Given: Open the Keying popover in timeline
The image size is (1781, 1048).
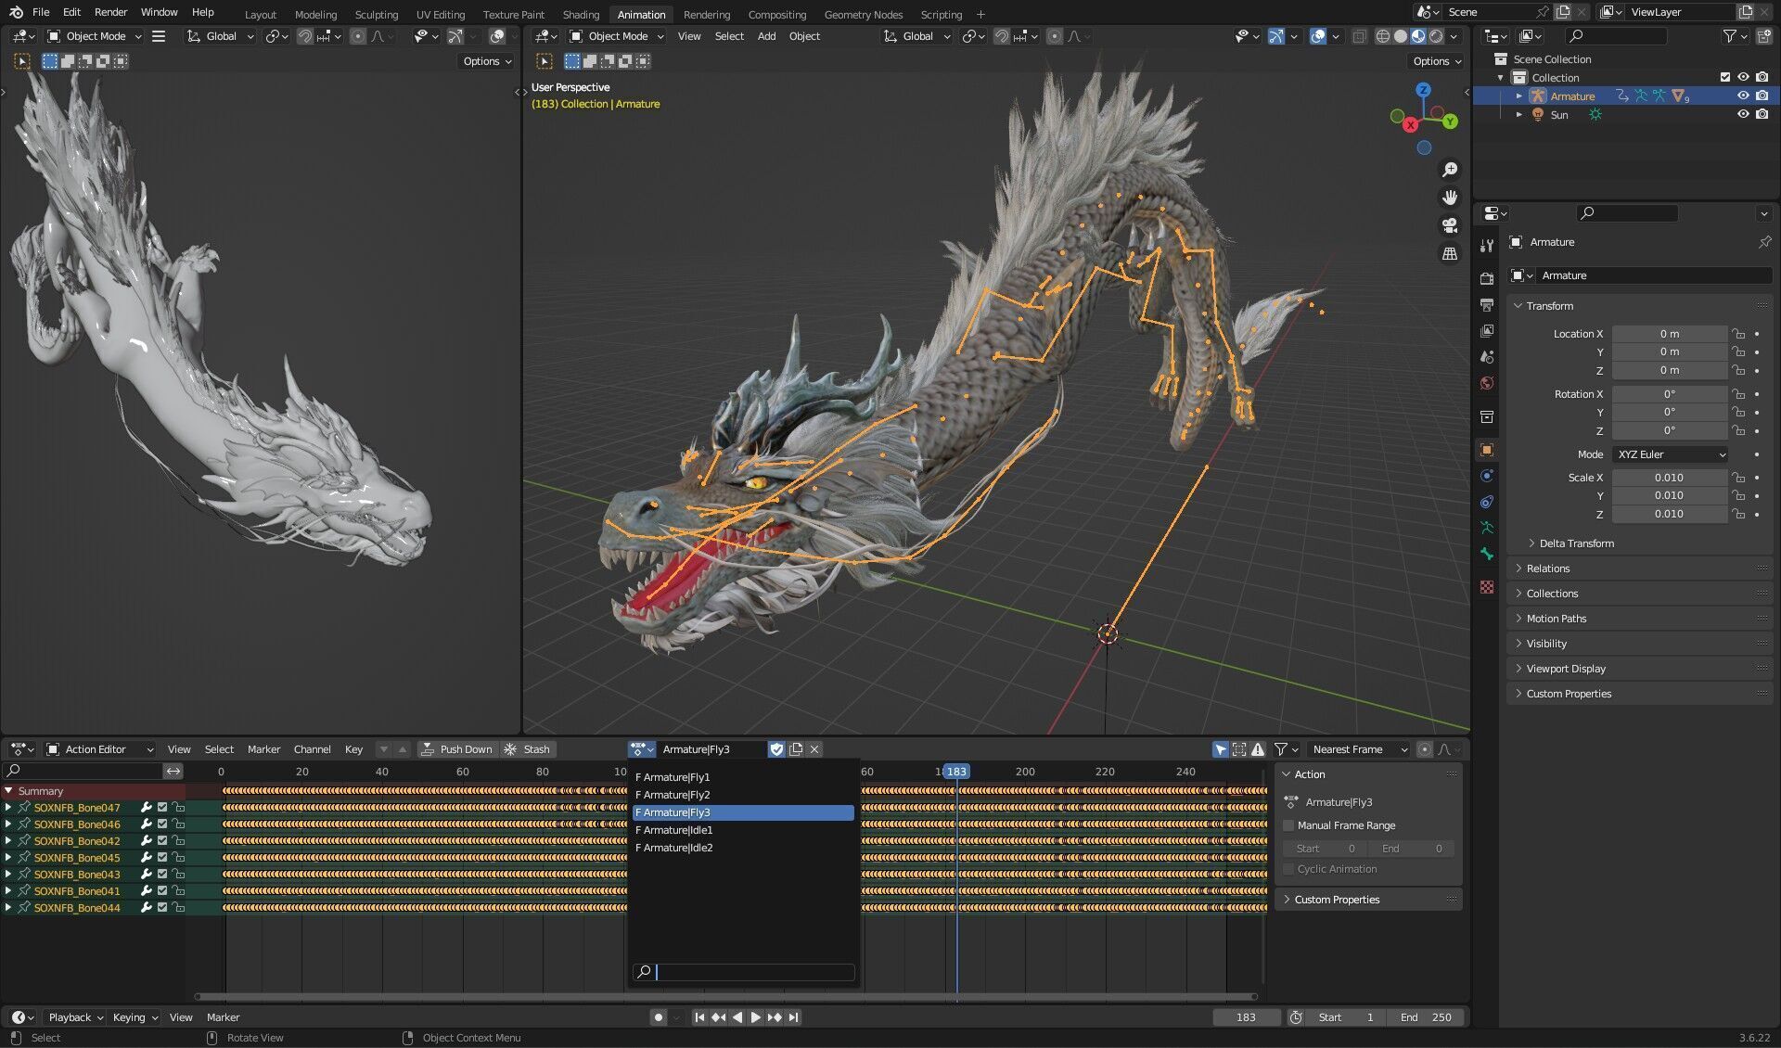Looking at the screenshot, I should (135, 1017).
